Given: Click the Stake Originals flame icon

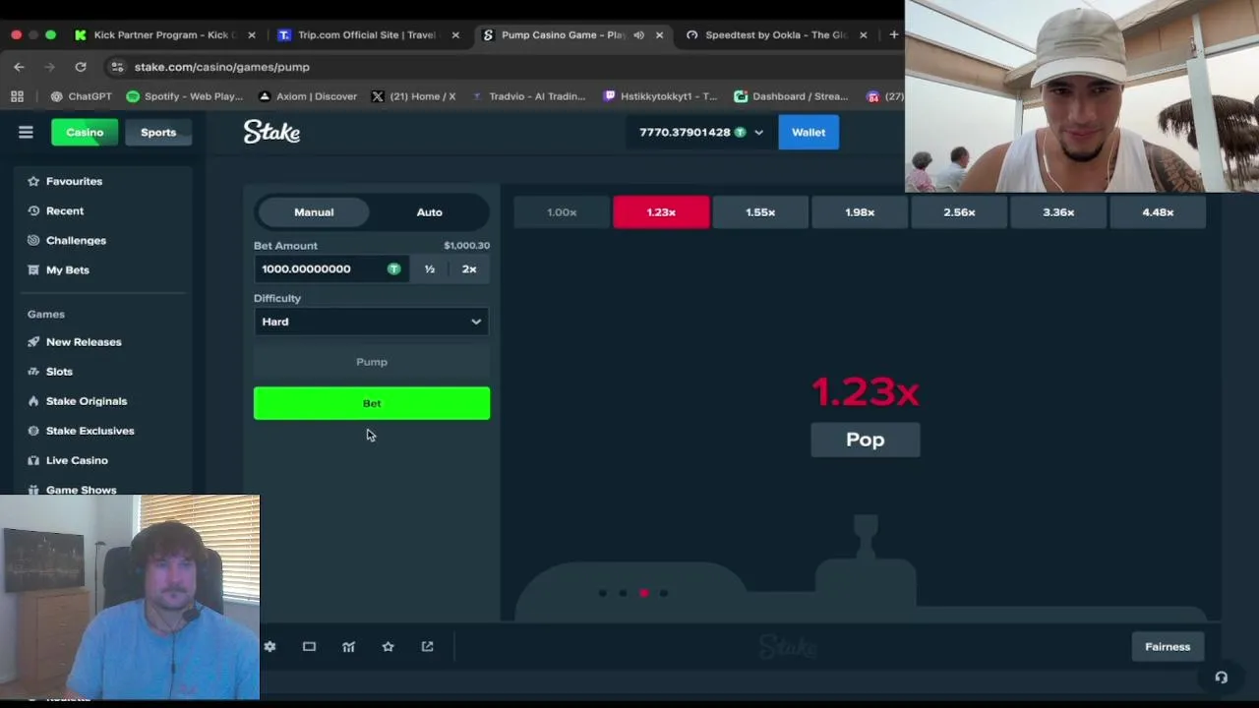Looking at the screenshot, I should [x=33, y=401].
